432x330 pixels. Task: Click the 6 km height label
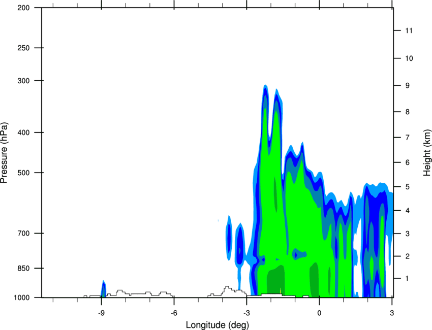tap(408, 162)
